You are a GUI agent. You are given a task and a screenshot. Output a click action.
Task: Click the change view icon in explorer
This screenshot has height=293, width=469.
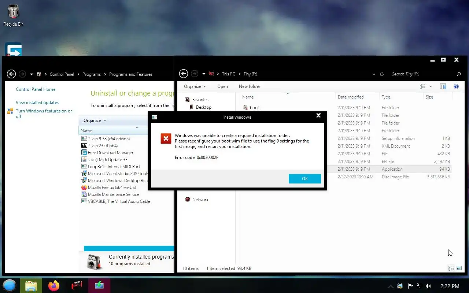[423, 86]
